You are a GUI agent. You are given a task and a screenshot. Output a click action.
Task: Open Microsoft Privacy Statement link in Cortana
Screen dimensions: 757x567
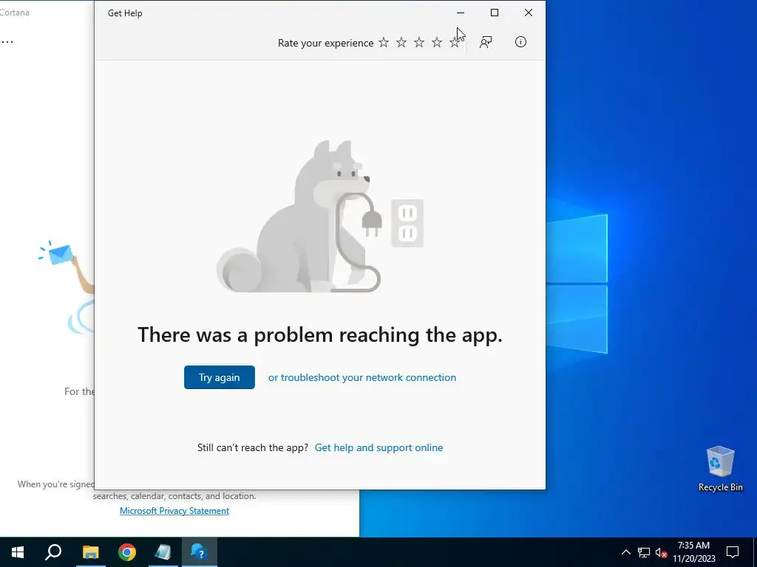[x=174, y=511]
